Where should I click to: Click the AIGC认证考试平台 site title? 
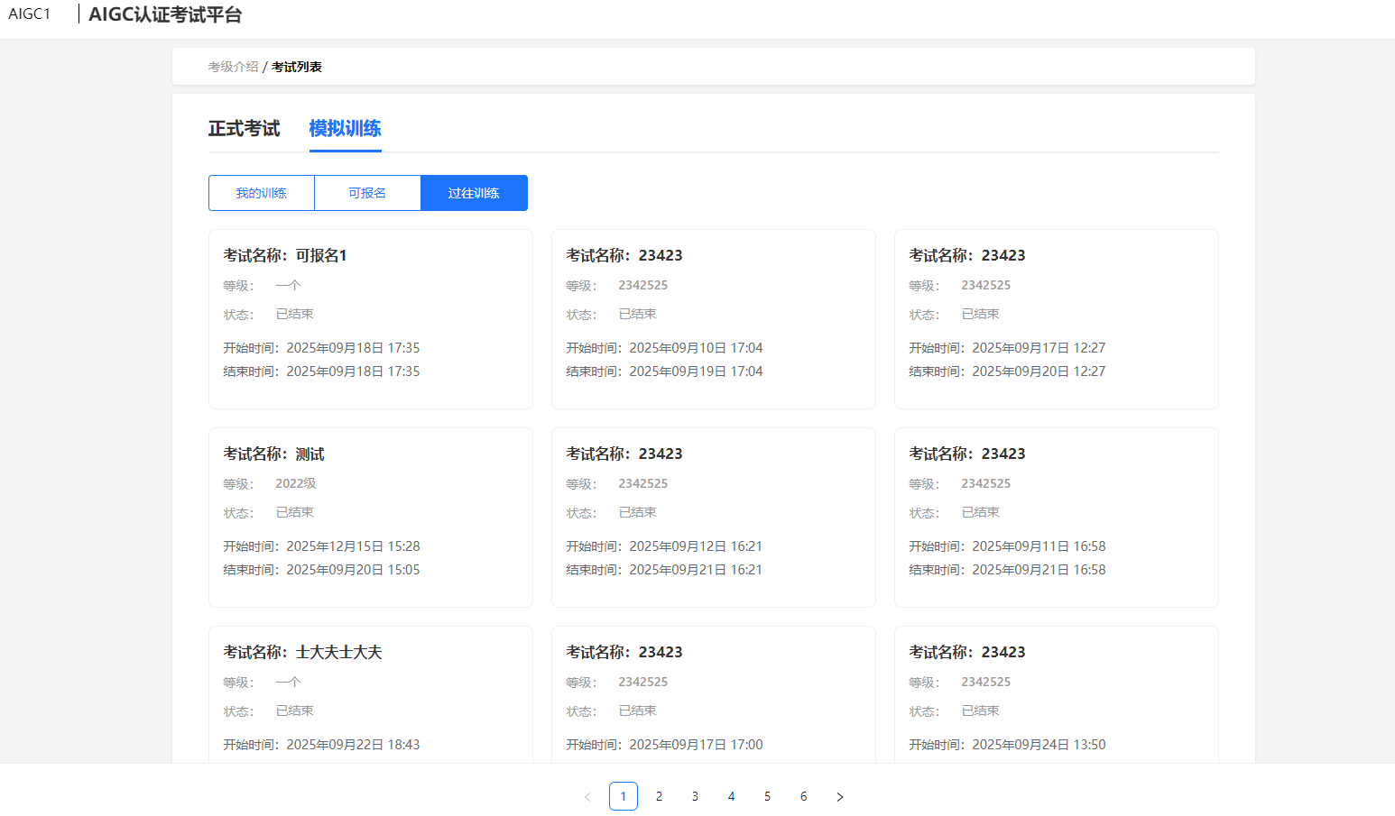165,14
